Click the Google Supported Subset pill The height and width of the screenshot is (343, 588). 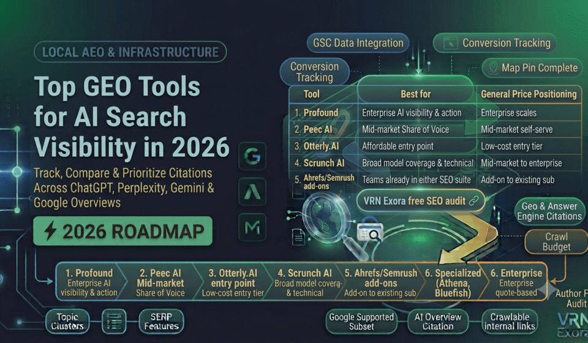tap(361, 322)
